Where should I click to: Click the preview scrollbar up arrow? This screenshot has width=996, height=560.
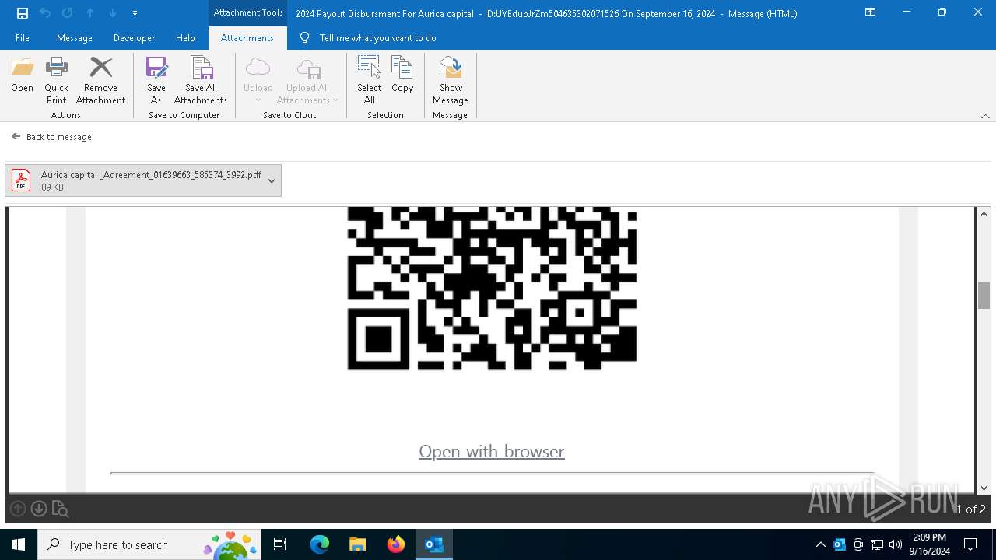pyautogui.click(x=984, y=214)
